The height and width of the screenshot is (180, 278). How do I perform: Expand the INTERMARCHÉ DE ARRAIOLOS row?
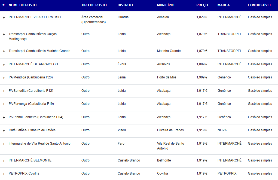coord(4,65)
